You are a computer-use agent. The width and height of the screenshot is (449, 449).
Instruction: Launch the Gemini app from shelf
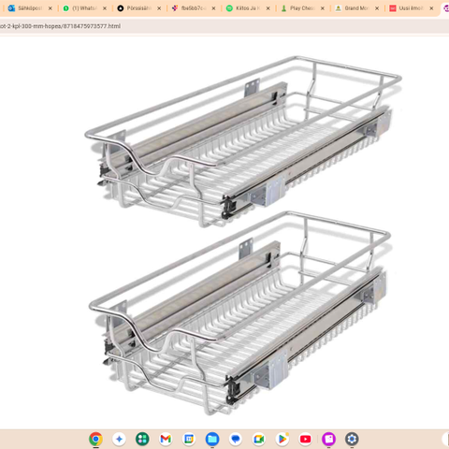(x=119, y=439)
